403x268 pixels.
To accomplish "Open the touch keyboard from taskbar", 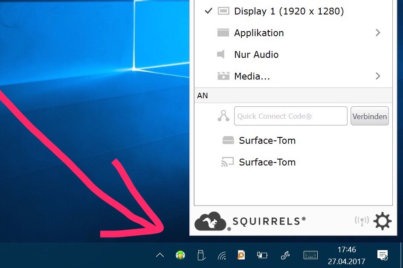I will (310, 255).
